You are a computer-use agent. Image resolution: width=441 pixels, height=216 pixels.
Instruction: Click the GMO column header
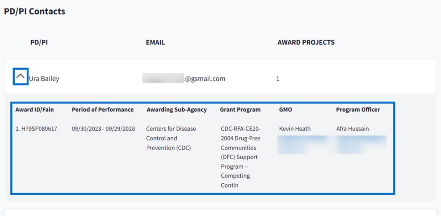pos(286,110)
